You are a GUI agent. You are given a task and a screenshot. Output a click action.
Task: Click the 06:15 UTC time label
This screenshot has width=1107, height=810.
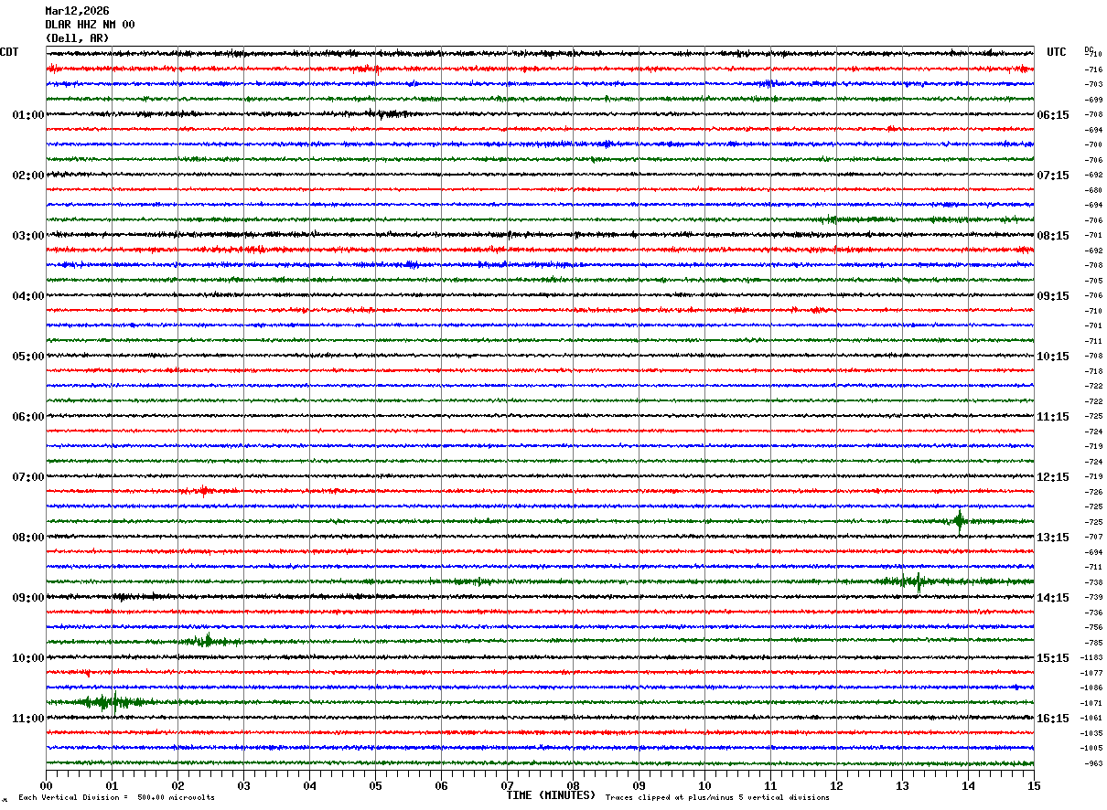[x=1052, y=115]
